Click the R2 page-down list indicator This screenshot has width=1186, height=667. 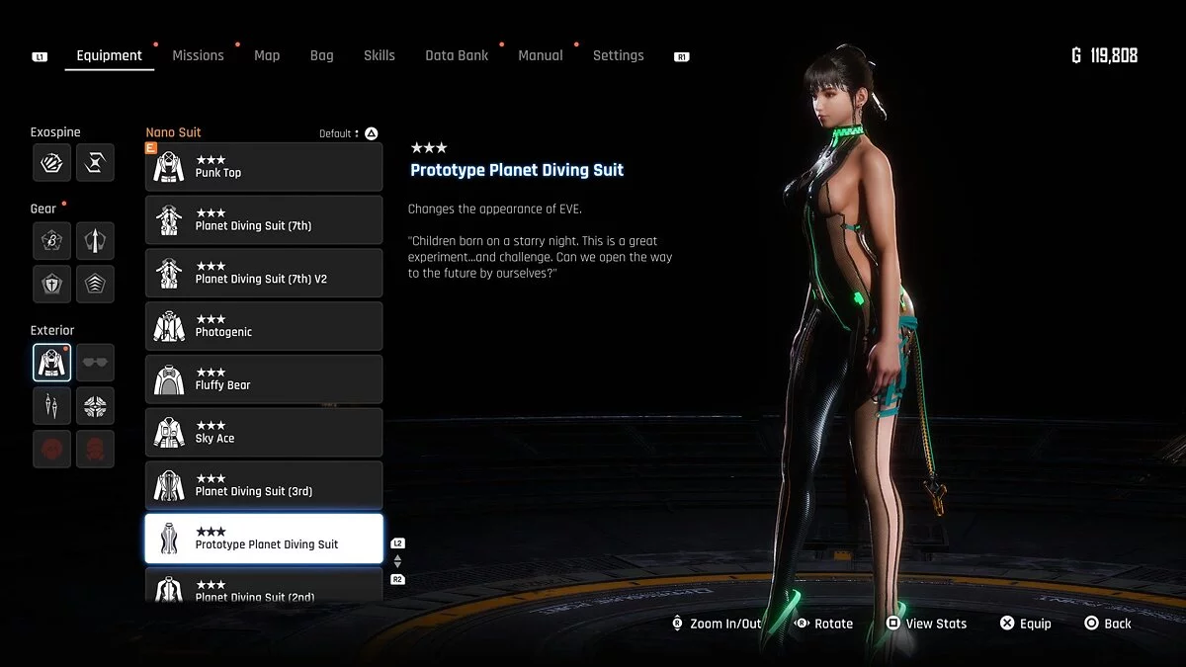click(397, 579)
